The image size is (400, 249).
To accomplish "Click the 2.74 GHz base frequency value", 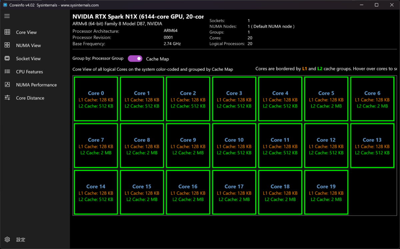I will coord(172,44).
